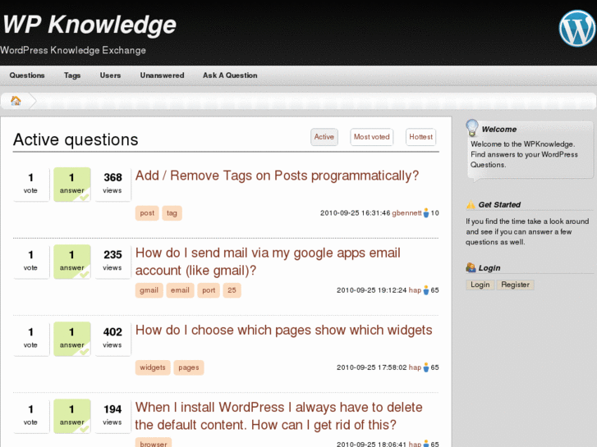
Task: Click the WordPress logo icon
Action: pos(576,29)
